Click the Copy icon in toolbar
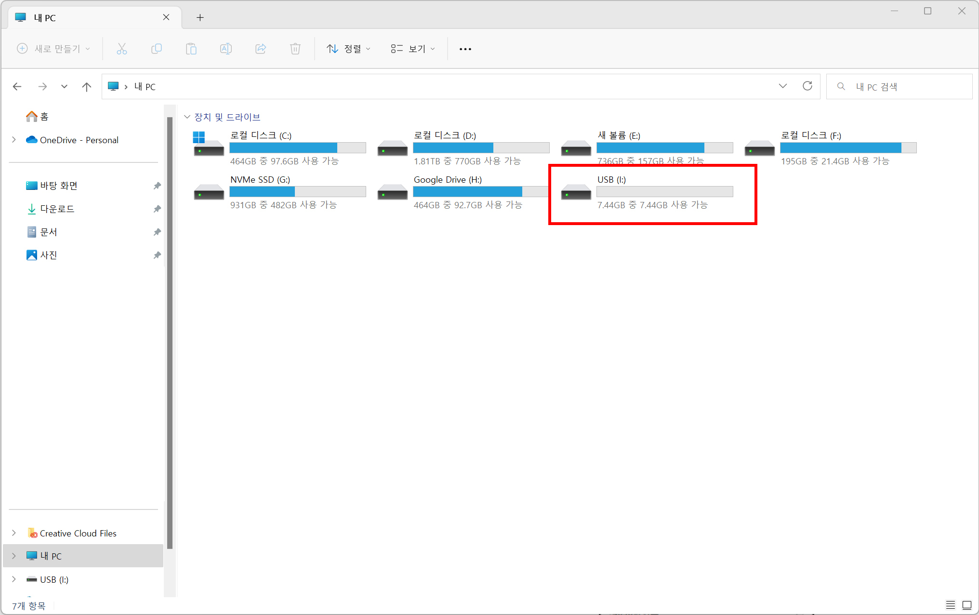Viewport: 979px width, 615px height. click(157, 49)
